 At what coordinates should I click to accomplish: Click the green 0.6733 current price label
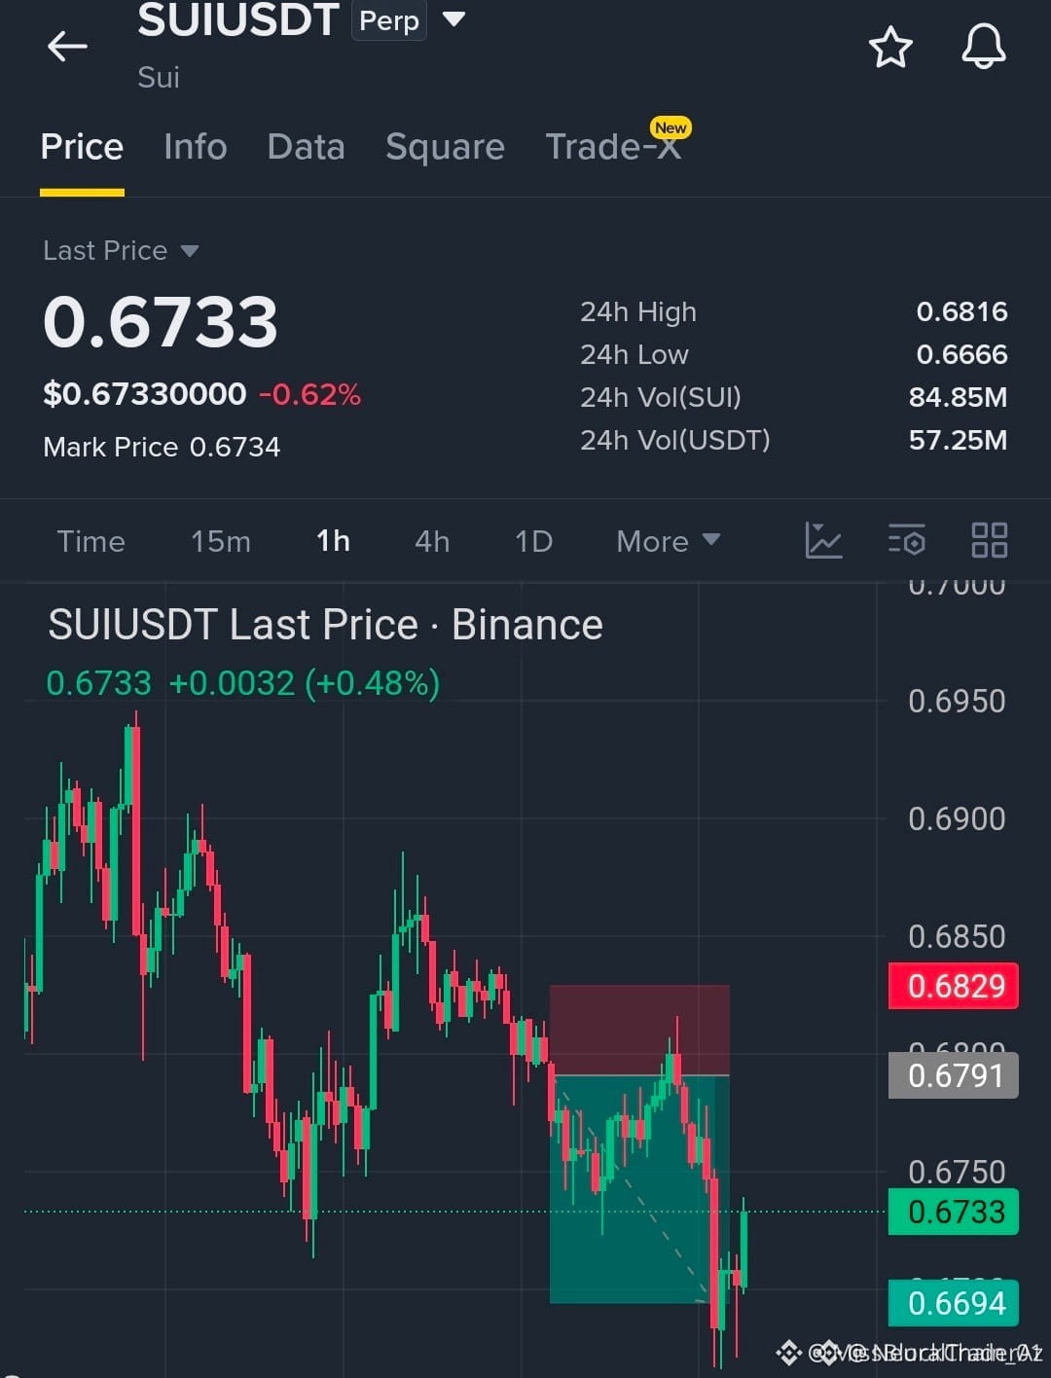pos(954,1212)
